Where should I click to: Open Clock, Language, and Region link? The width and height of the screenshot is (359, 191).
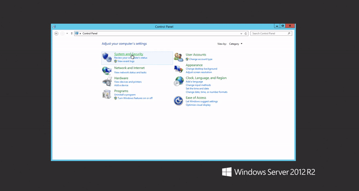point(206,78)
